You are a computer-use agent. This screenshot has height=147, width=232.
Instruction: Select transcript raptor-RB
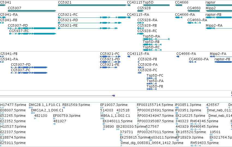click(219, 17)
